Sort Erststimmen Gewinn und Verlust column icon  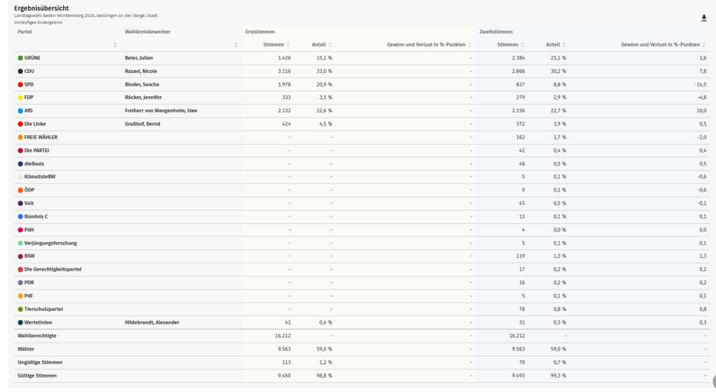tap(470, 44)
